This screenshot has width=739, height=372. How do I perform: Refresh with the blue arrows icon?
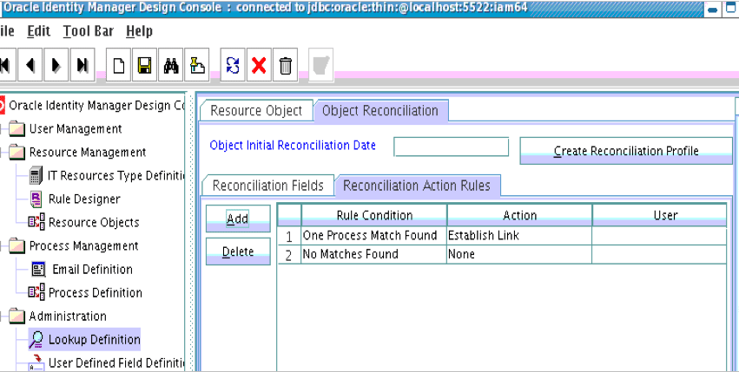click(x=233, y=65)
